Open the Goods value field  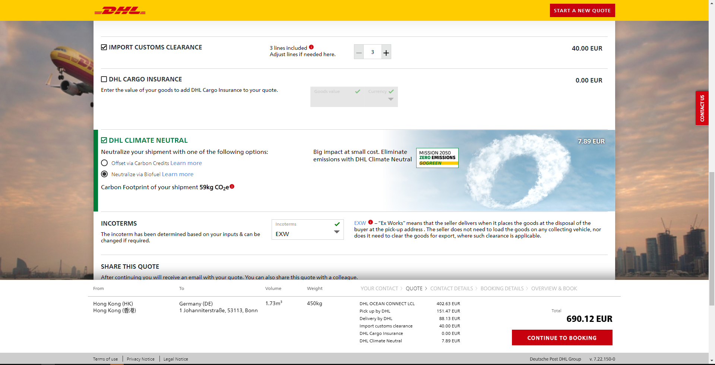332,97
